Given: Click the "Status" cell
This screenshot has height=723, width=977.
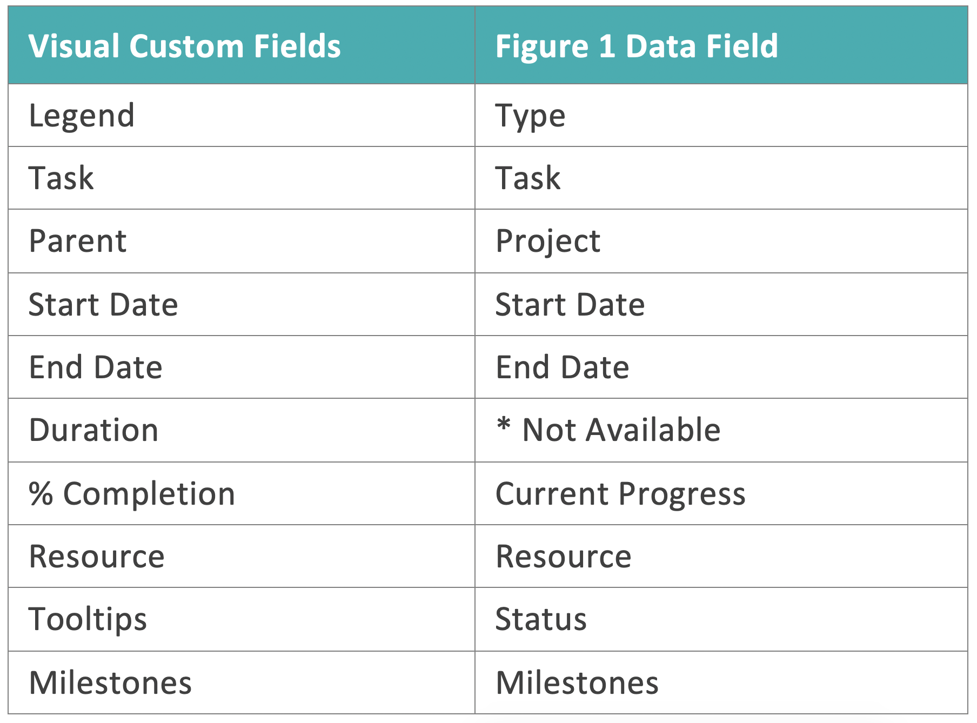Looking at the screenshot, I should coord(541,619).
